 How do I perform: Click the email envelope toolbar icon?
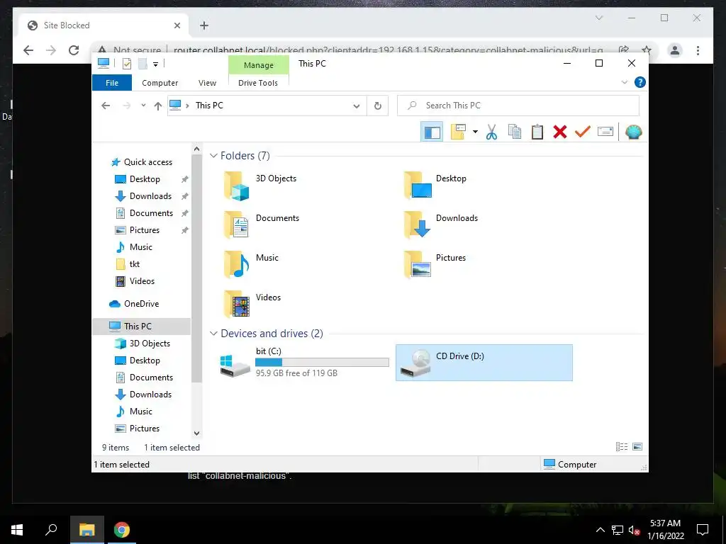coord(605,132)
